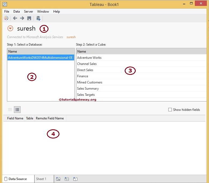Click the Tableau start page icon

(x=6, y=18)
